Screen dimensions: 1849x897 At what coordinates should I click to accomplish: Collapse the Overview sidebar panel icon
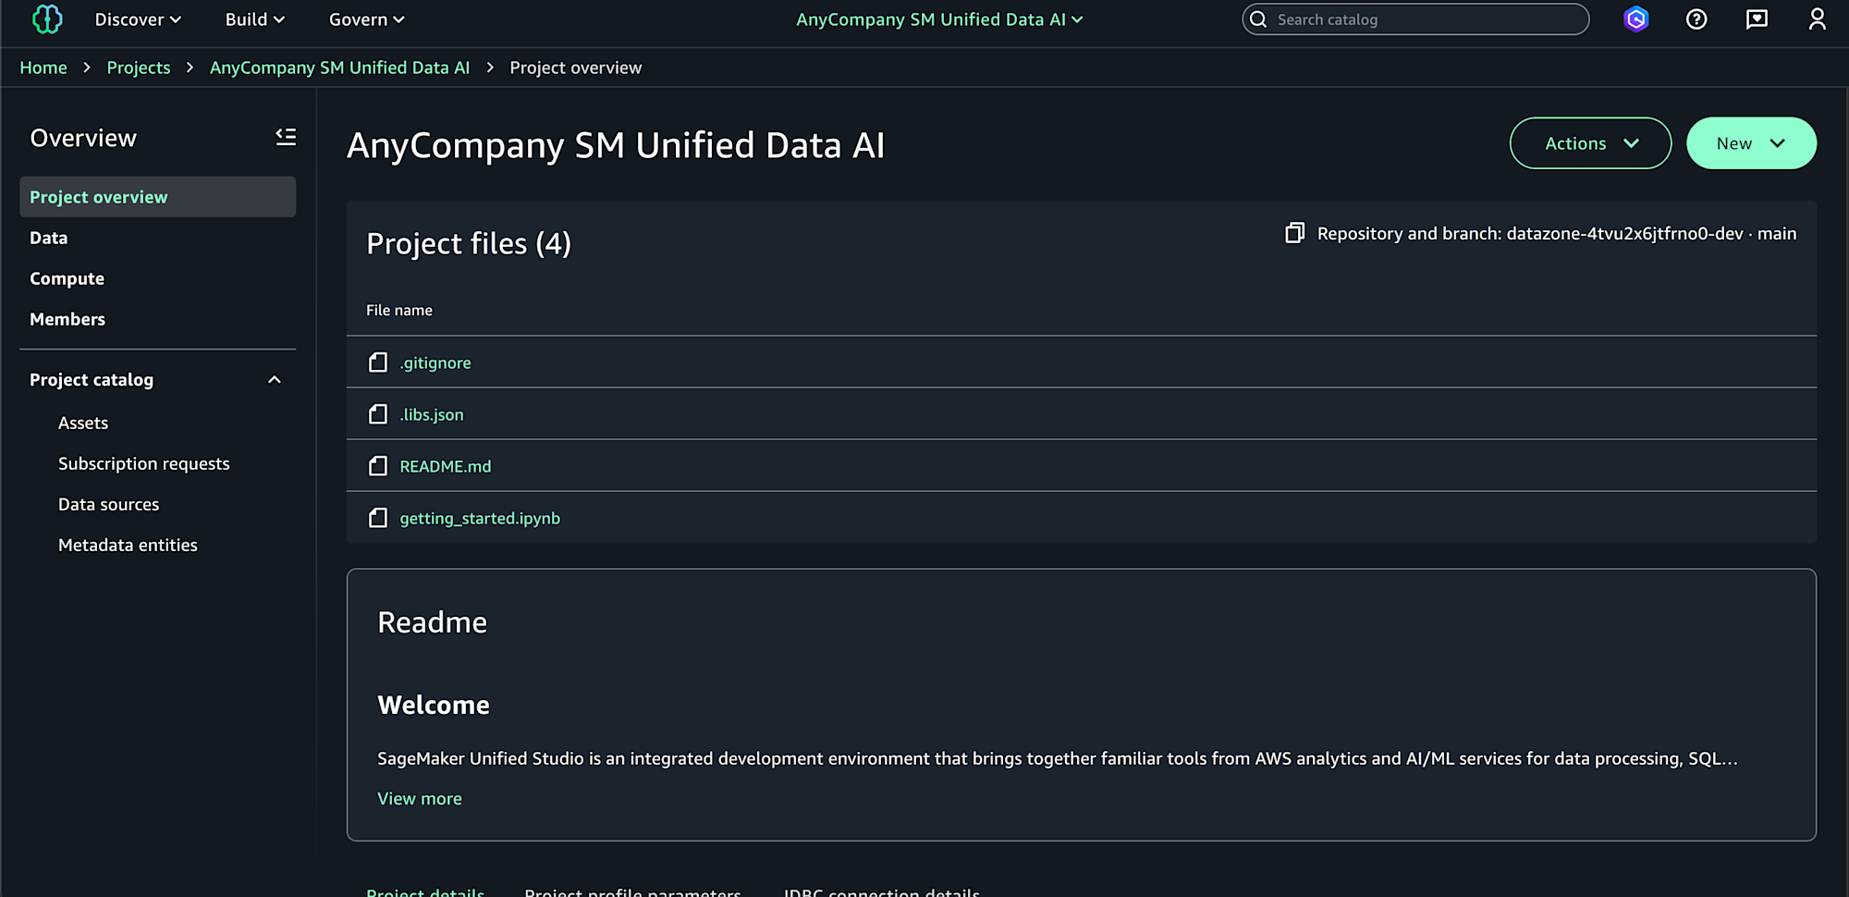coord(286,137)
